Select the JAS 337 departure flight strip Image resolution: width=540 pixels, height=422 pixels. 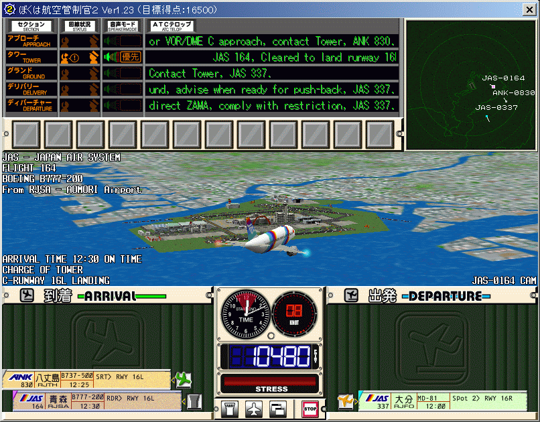coord(443,401)
